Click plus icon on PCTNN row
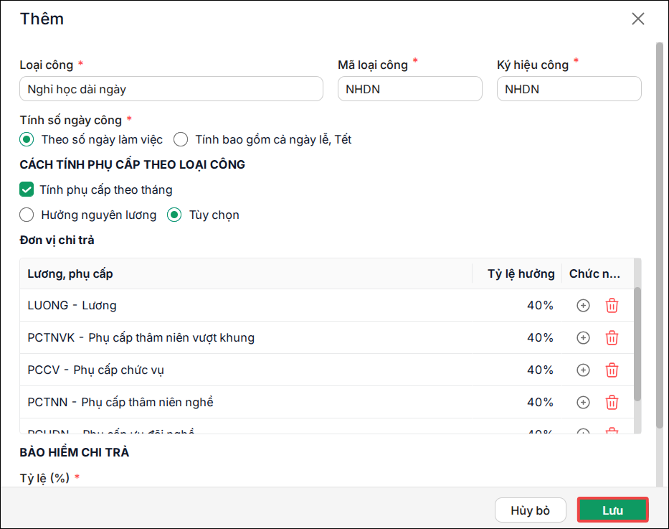This screenshot has width=669, height=529. click(x=583, y=402)
